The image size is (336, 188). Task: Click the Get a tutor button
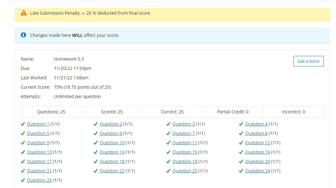coord(308,61)
